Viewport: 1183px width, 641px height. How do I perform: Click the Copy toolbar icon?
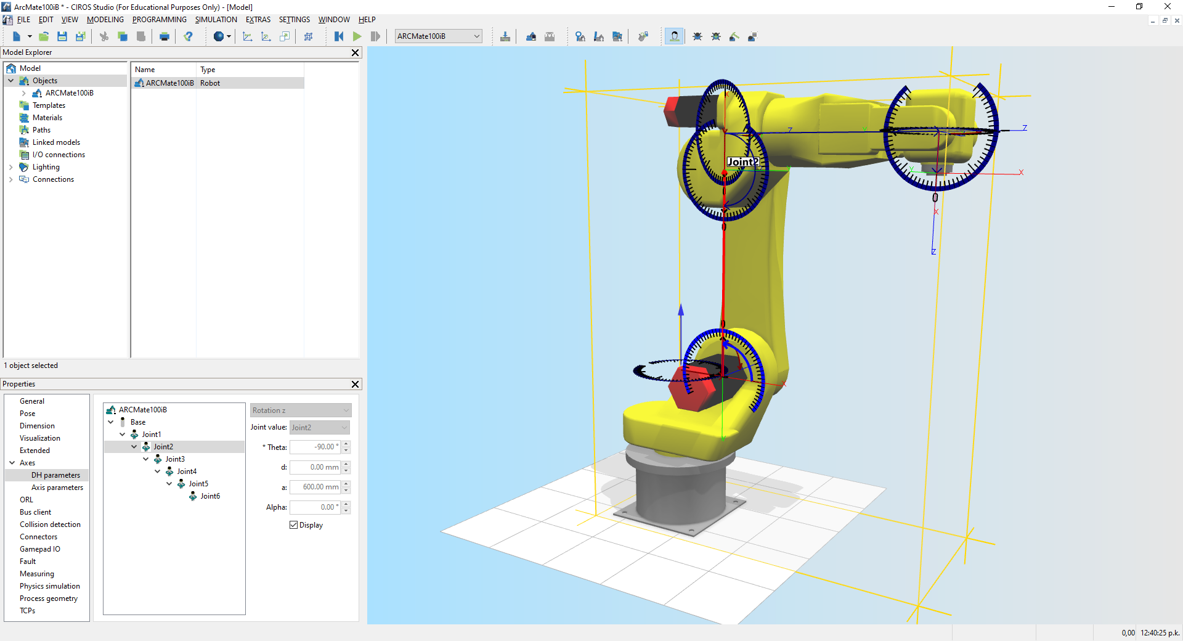click(123, 36)
